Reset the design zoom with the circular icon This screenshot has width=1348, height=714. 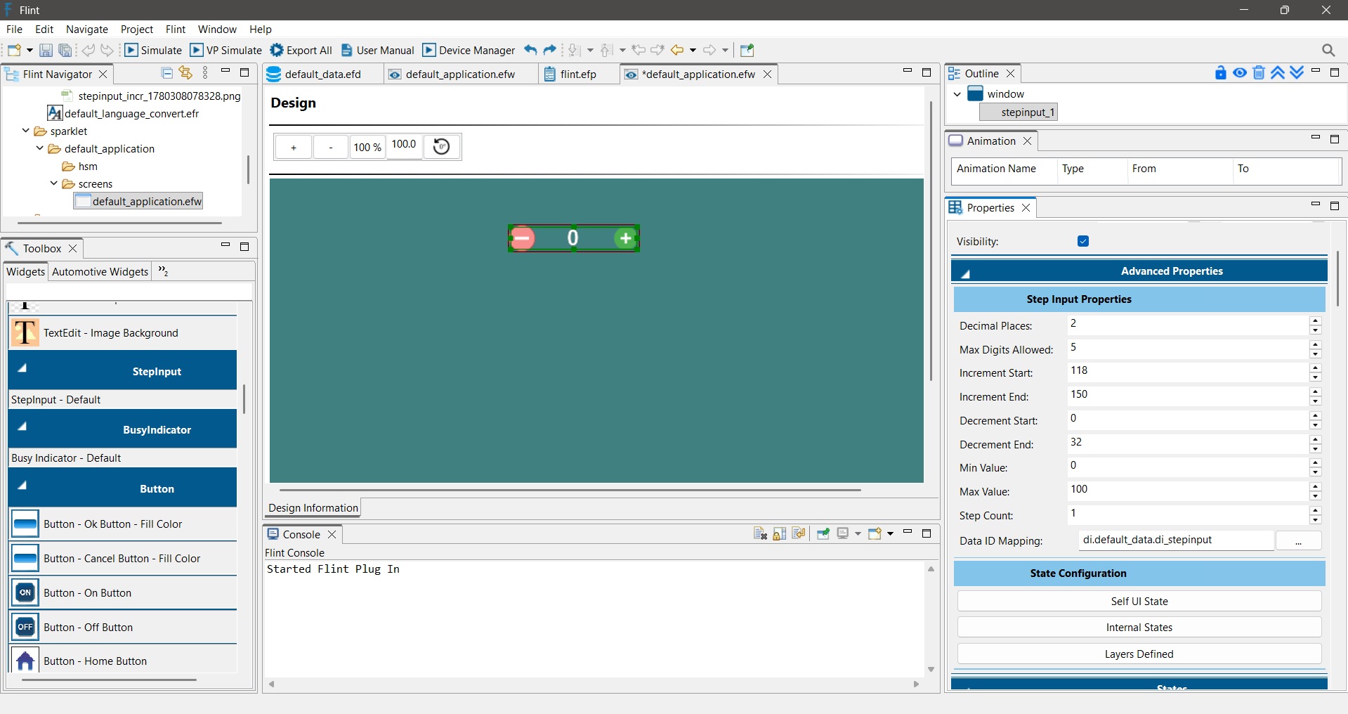tap(442, 146)
